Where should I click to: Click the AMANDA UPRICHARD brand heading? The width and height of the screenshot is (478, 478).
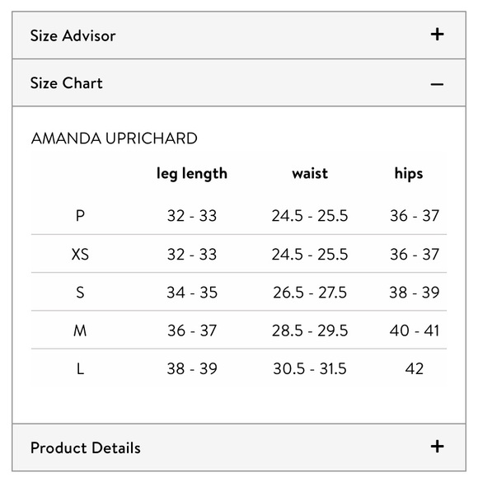pos(115,138)
